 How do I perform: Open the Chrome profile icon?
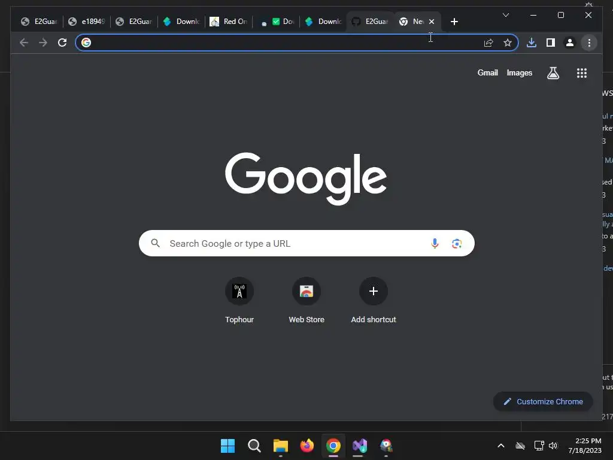coord(570,43)
